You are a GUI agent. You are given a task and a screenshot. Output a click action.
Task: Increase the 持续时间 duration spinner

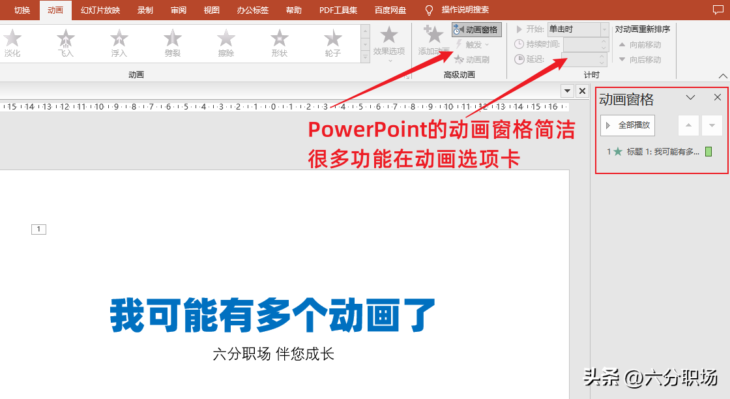pos(604,42)
